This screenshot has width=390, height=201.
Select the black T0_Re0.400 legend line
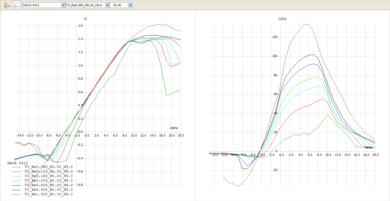[x=16, y=190]
